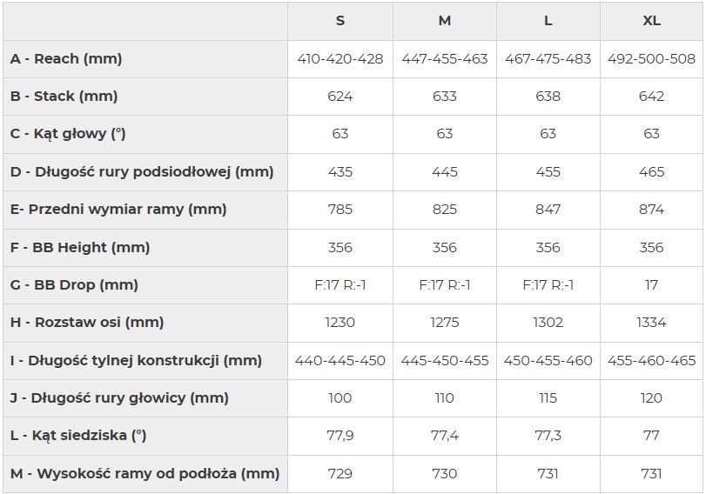Select the F - BB Height row label
Viewport: 706px width, 494px height.
coord(80,247)
